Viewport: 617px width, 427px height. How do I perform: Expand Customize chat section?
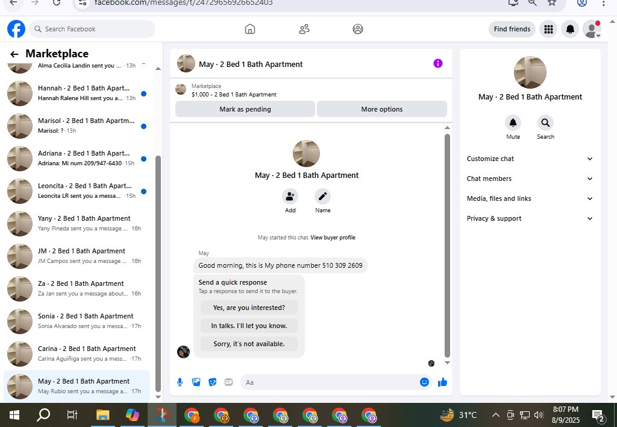pyautogui.click(x=530, y=159)
